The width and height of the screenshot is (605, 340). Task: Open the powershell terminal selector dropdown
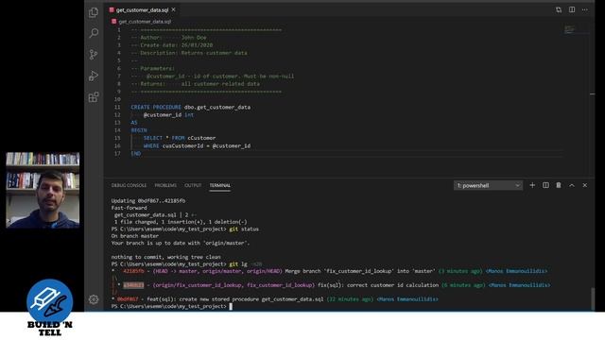click(488, 185)
